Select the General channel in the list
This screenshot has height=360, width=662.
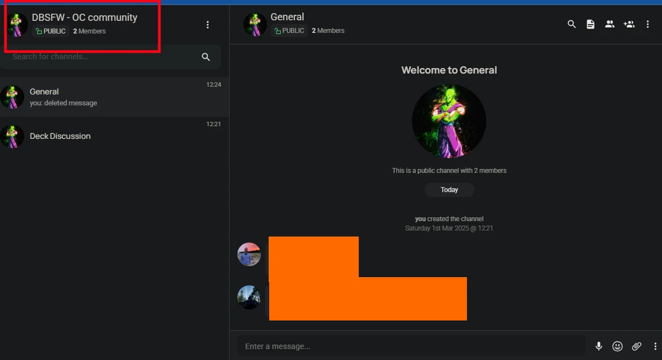[114, 97]
